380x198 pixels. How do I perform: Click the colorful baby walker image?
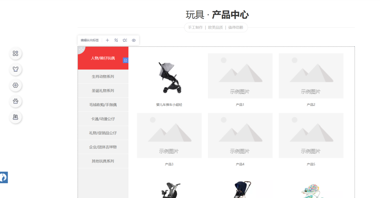(311, 191)
